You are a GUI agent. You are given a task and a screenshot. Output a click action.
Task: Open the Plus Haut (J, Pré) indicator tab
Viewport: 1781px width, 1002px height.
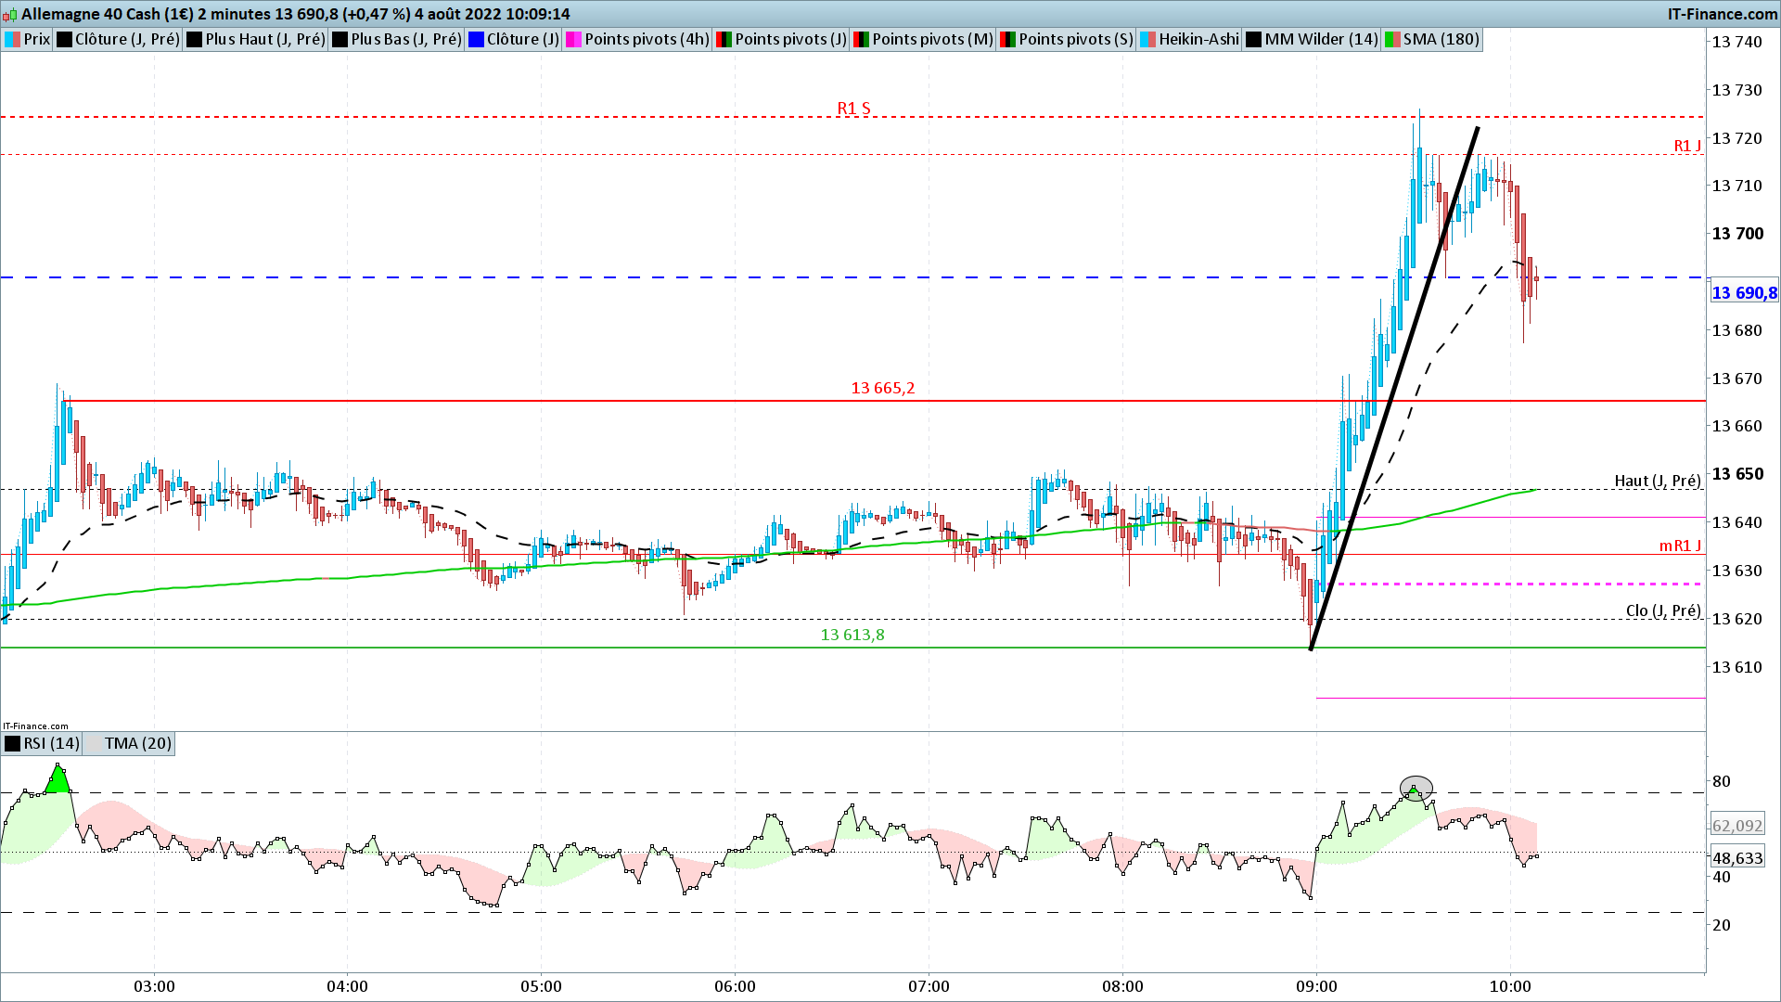pos(264,39)
